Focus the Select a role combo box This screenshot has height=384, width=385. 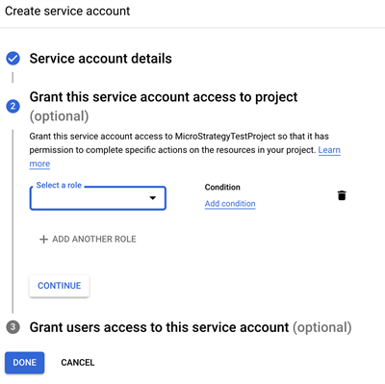pos(98,198)
